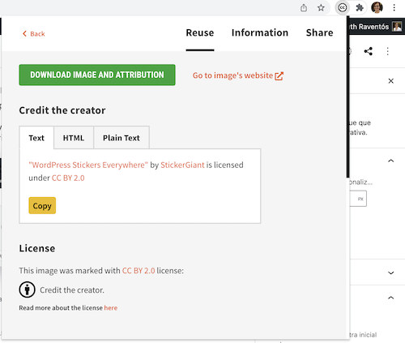Collapse the bottom sidebar section chevron
Image resolution: width=405 pixels, height=343 pixels.
[390, 298]
